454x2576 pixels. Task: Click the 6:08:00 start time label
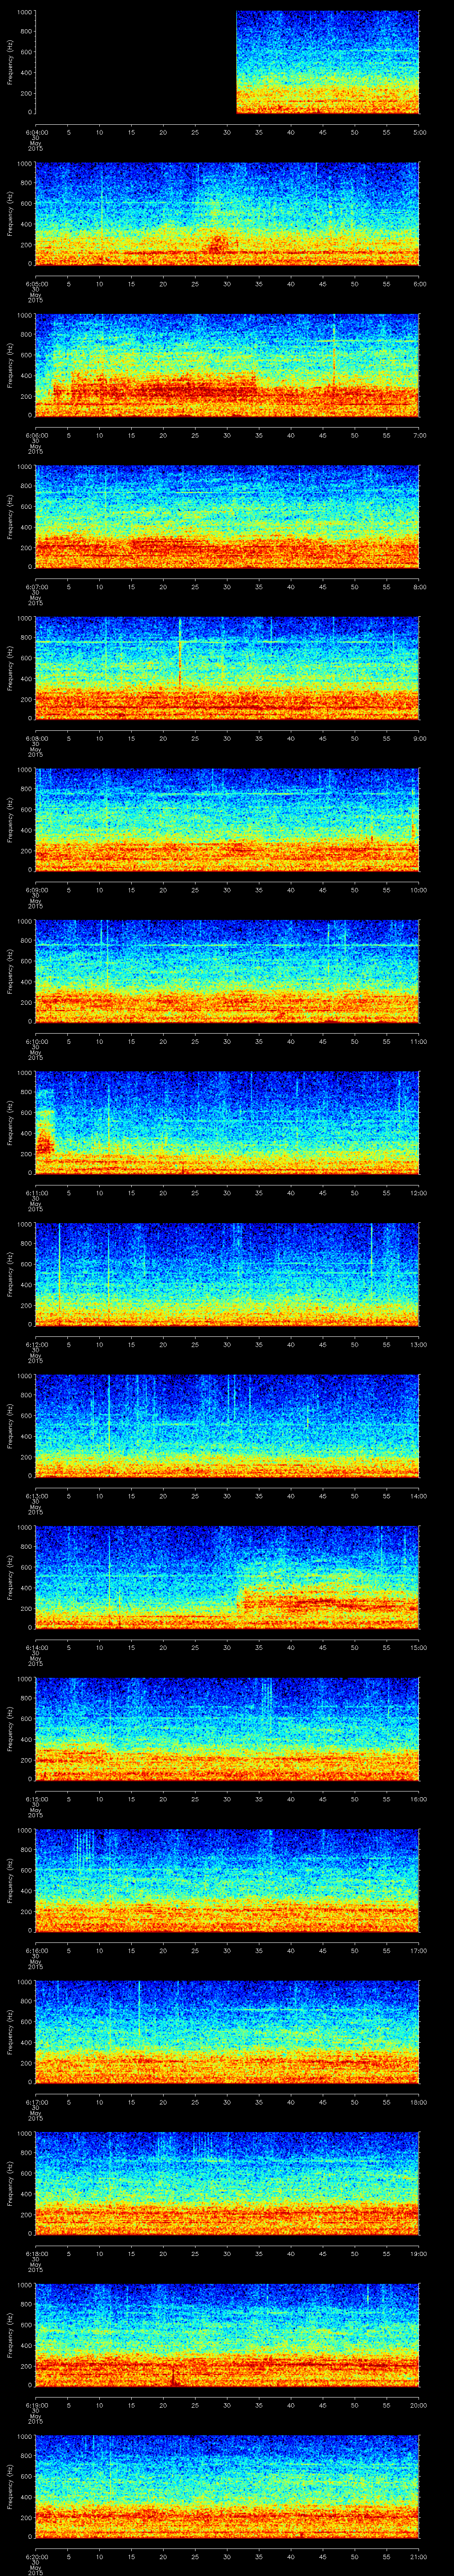point(36,738)
